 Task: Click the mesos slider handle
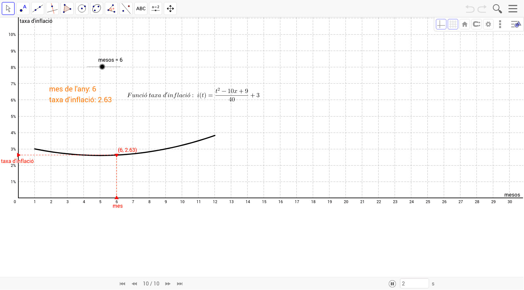(x=102, y=67)
